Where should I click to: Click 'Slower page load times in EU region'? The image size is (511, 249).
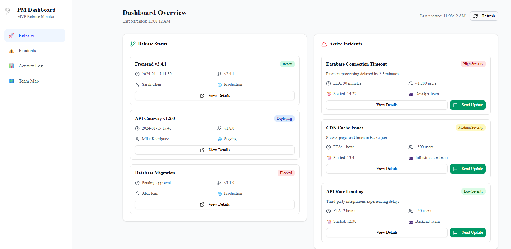pyautogui.click(x=356, y=138)
